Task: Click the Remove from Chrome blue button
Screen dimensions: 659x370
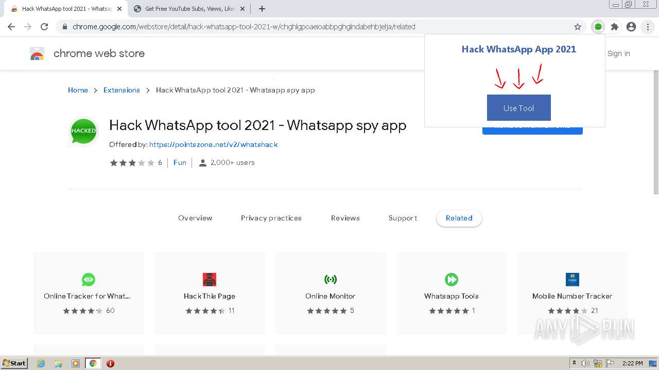Action: tap(532, 130)
